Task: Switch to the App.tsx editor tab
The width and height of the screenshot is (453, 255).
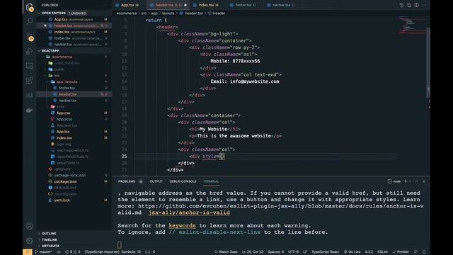Action: 129,5
